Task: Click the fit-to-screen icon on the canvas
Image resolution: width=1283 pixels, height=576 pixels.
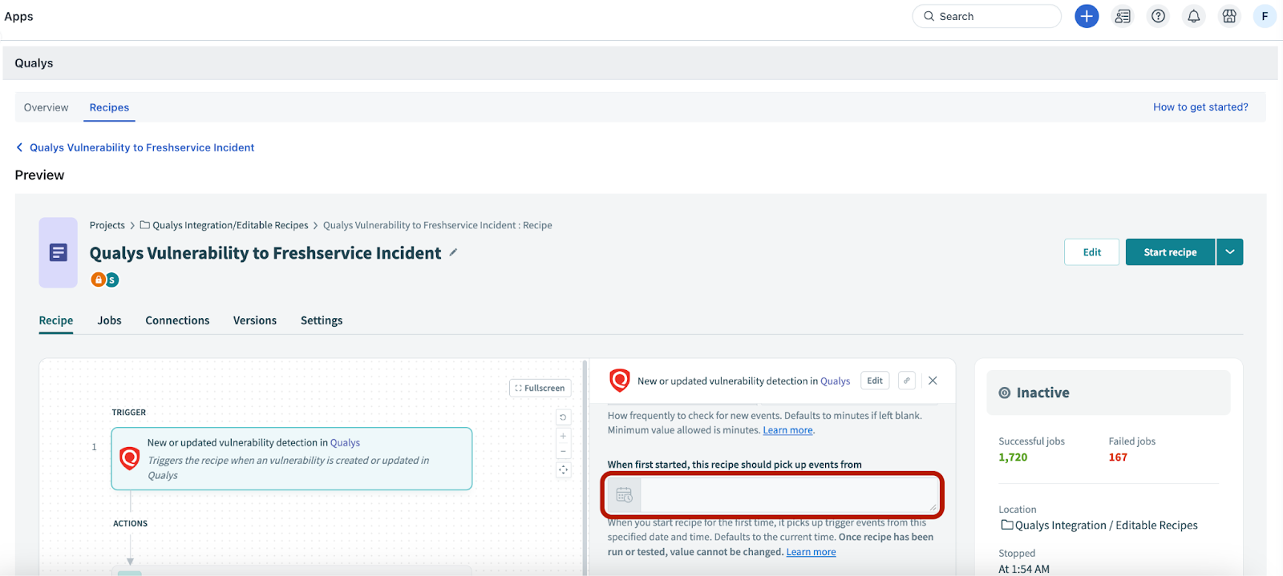Action: coord(563,470)
